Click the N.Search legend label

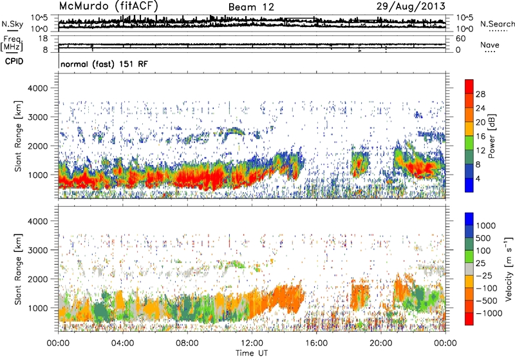click(497, 24)
